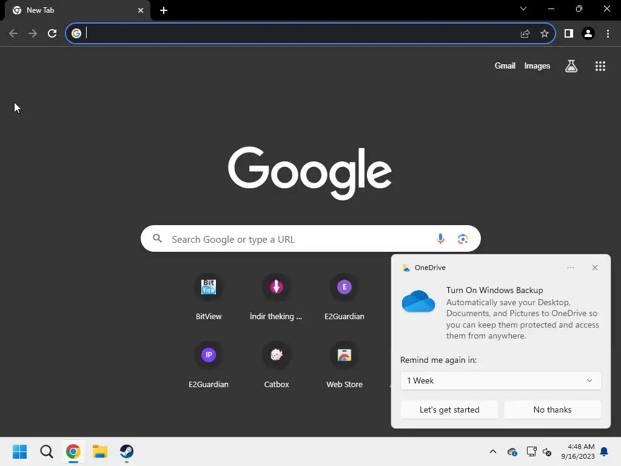Open a new tab with plus button
Viewport: 621px width, 466px height.
point(164,10)
